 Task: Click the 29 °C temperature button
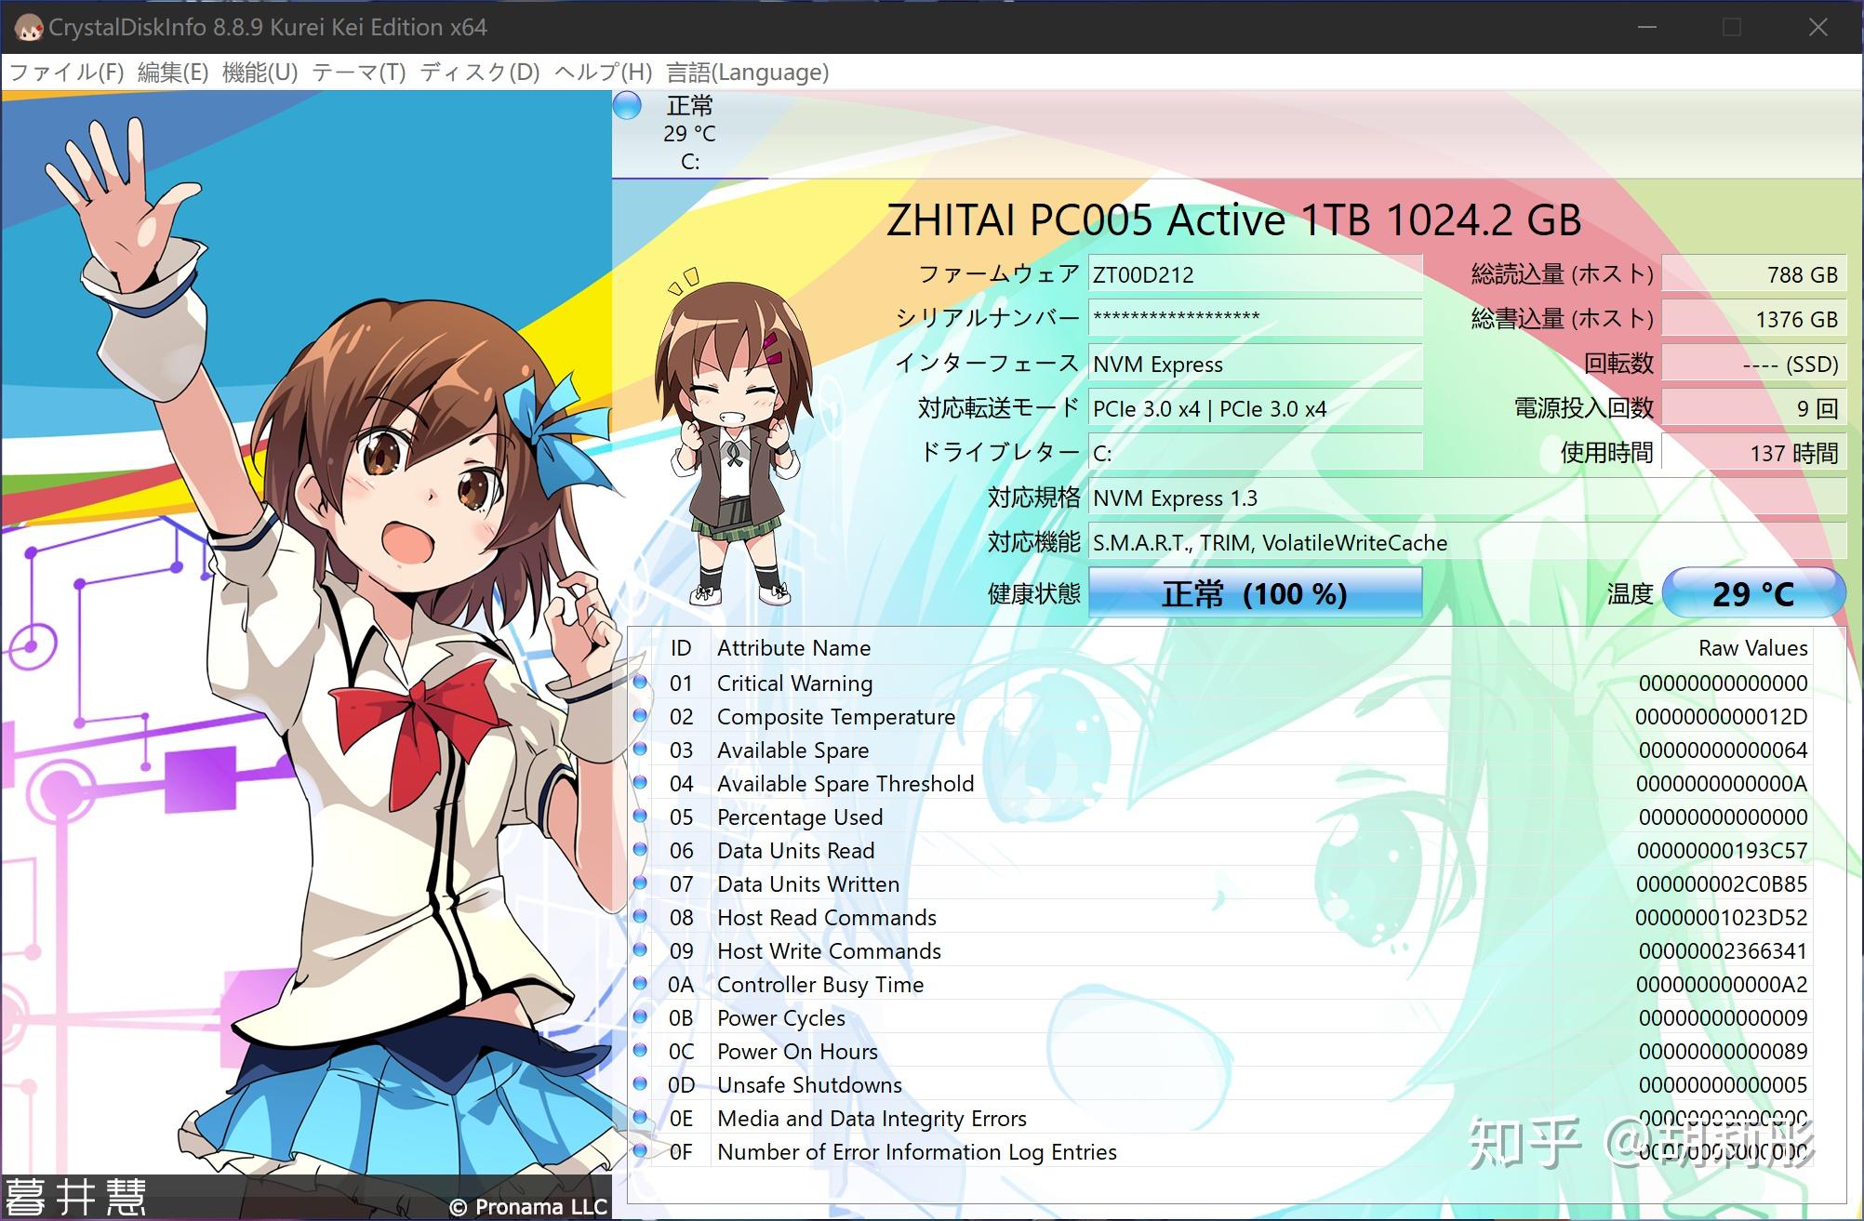click(x=1752, y=593)
